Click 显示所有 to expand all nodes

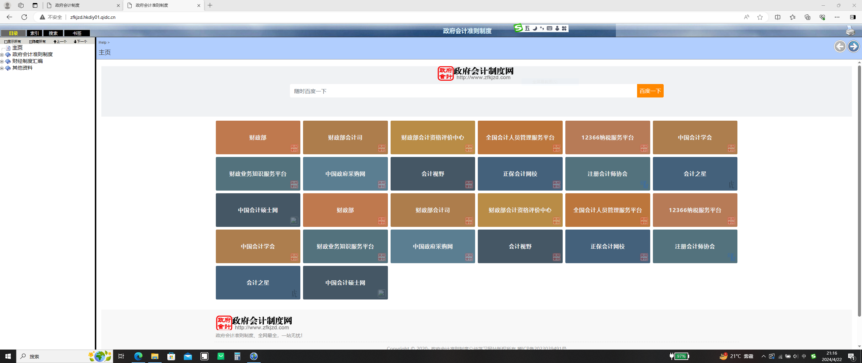pyautogui.click(x=12, y=42)
